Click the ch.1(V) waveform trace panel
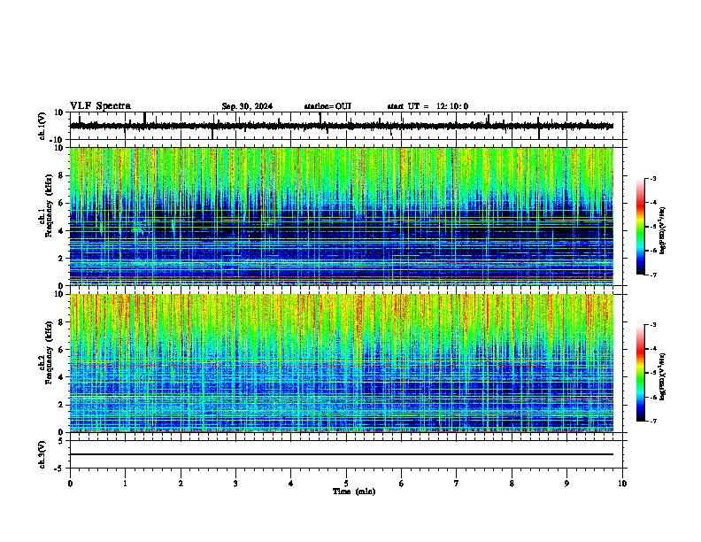701x542 pixels. coord(346,126)
